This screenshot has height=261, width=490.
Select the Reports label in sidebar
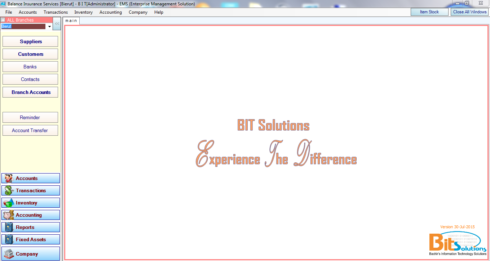(25, 227)
